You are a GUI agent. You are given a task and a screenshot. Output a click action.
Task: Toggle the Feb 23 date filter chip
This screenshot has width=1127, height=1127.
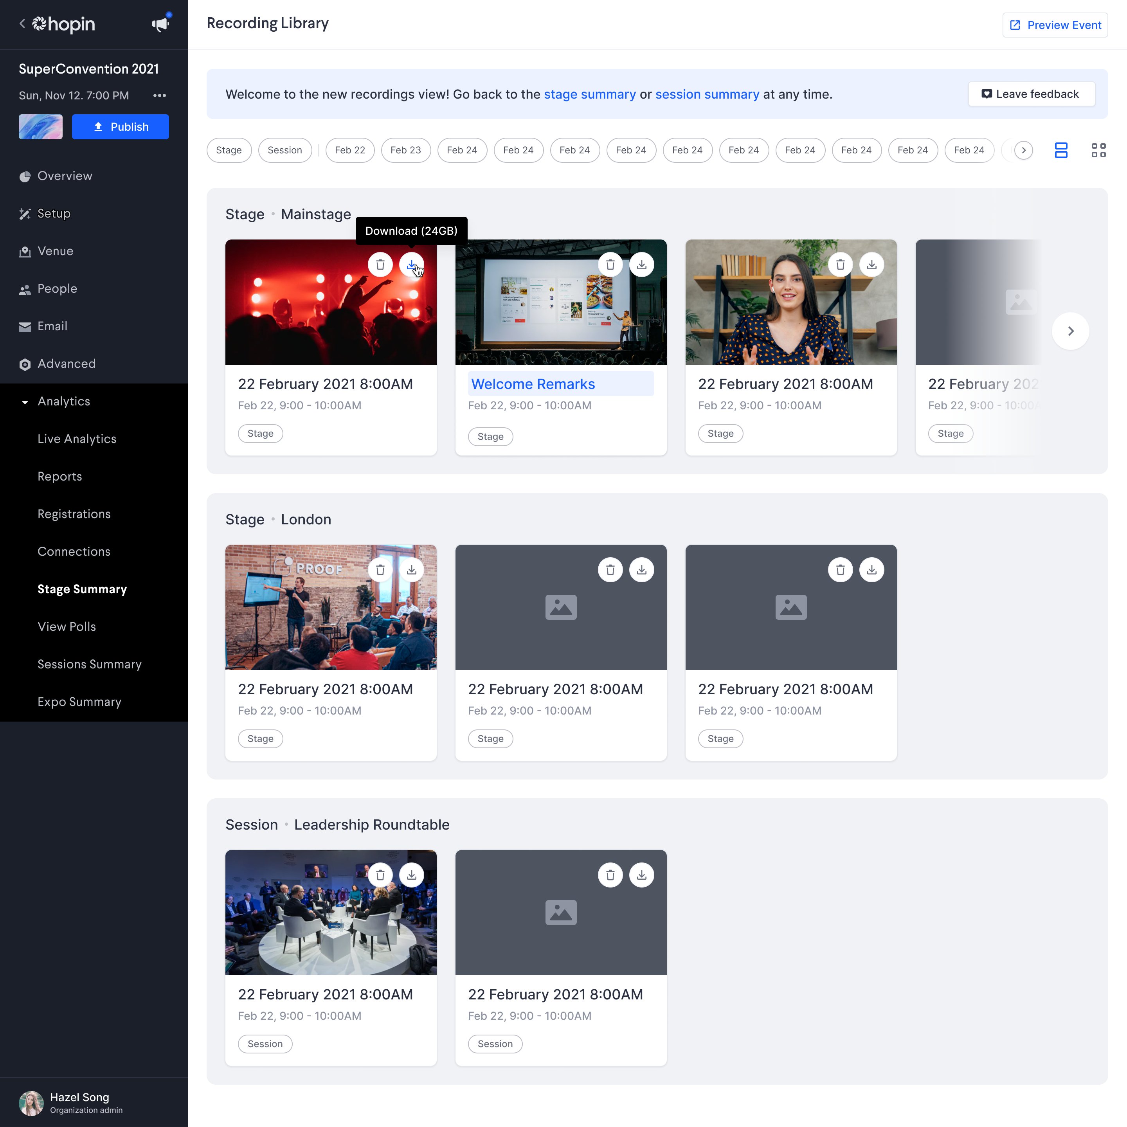pos(405,151)
